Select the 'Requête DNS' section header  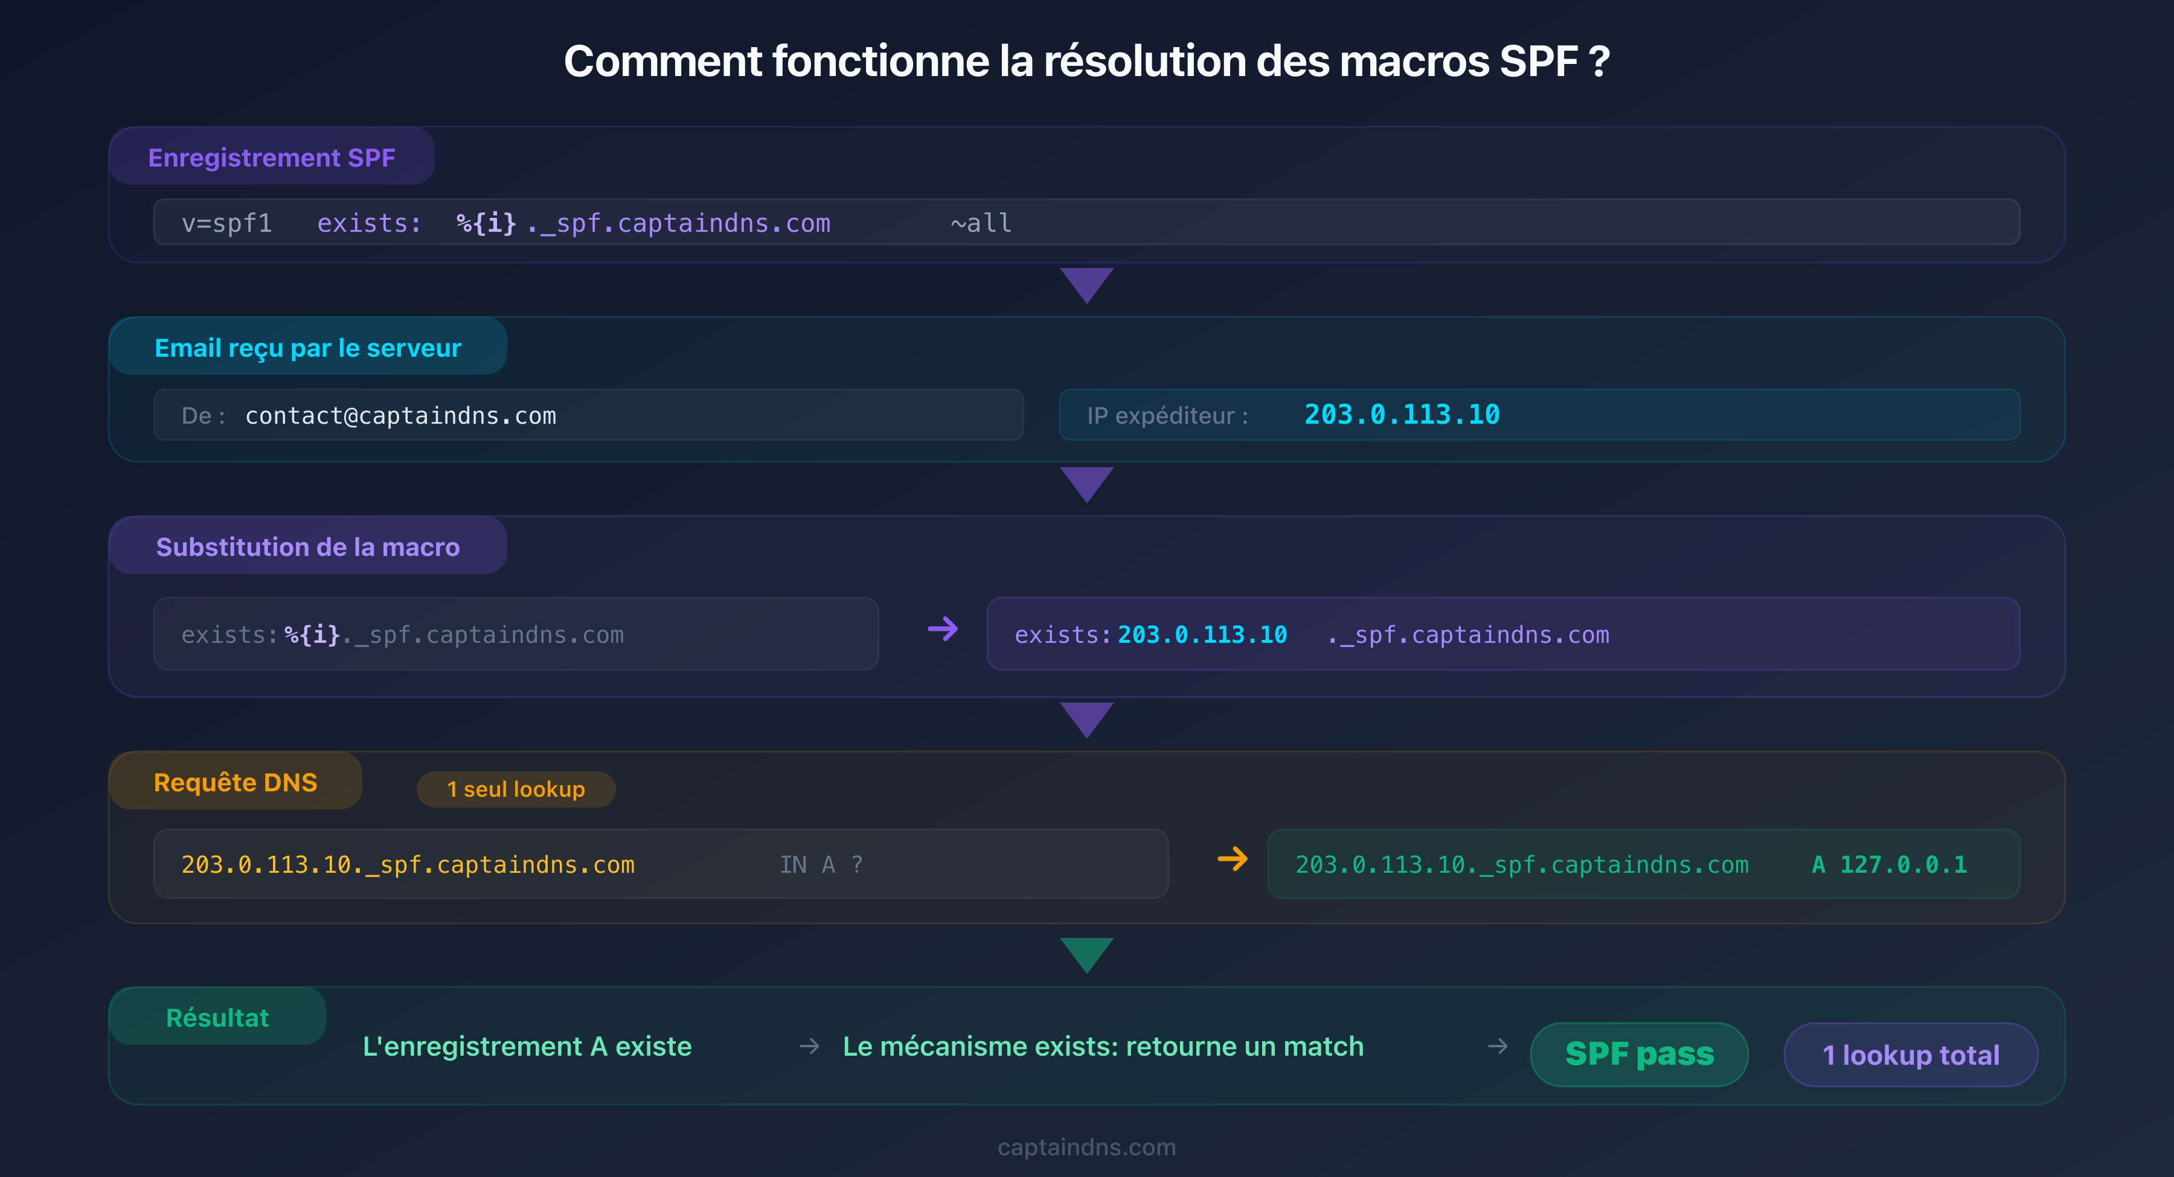click(x=235, y=781)
